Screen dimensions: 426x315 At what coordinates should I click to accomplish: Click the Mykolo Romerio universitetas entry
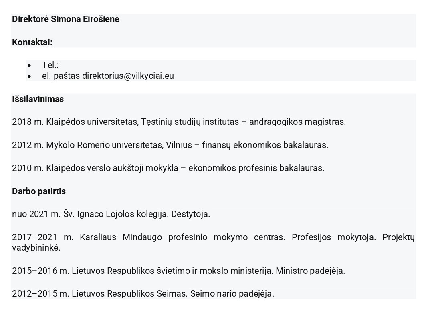104,145
